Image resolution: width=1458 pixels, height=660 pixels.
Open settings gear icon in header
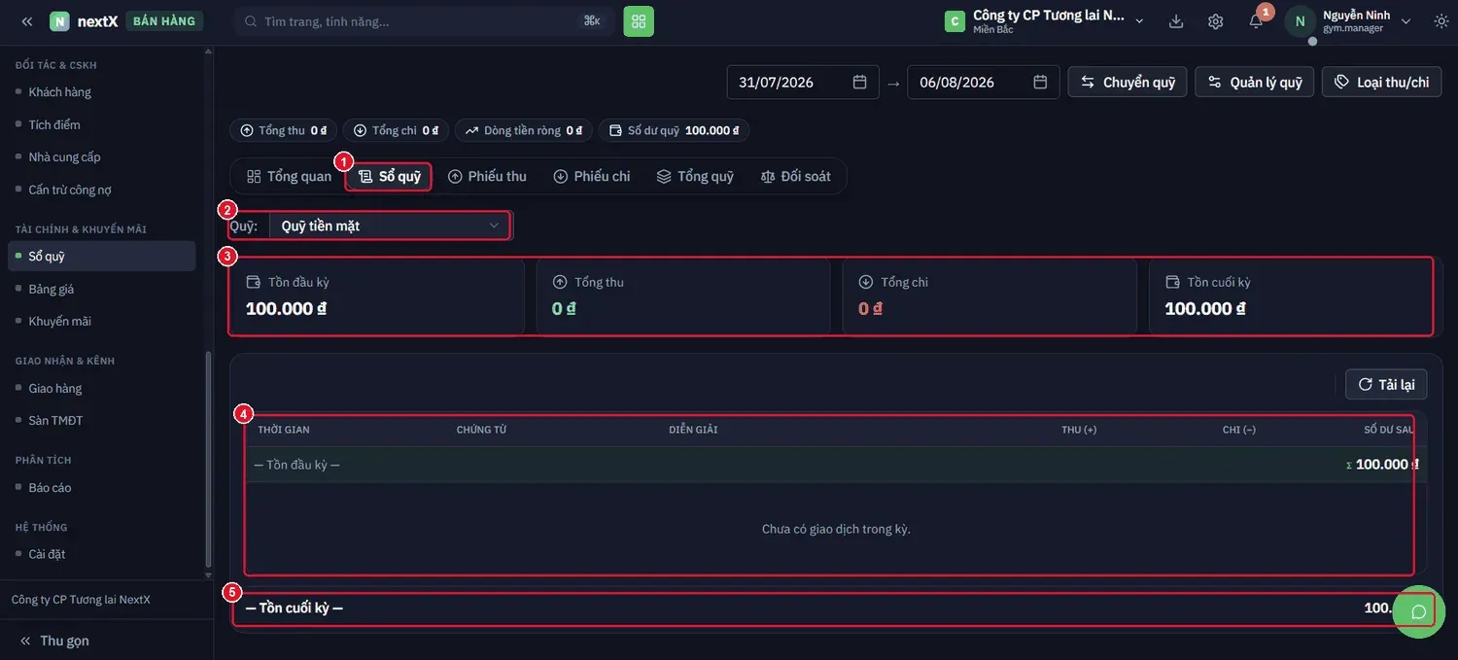click(x=1216, y=21)
